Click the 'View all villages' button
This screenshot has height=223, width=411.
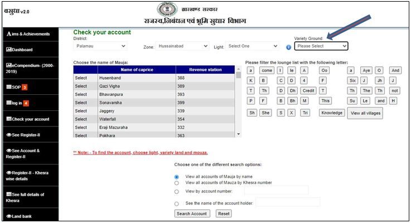tap(365, 113)
